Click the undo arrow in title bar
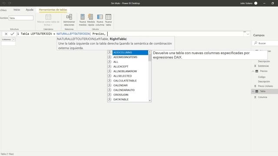The height and width of the screenshot is (156, 278). click(4, 3)
